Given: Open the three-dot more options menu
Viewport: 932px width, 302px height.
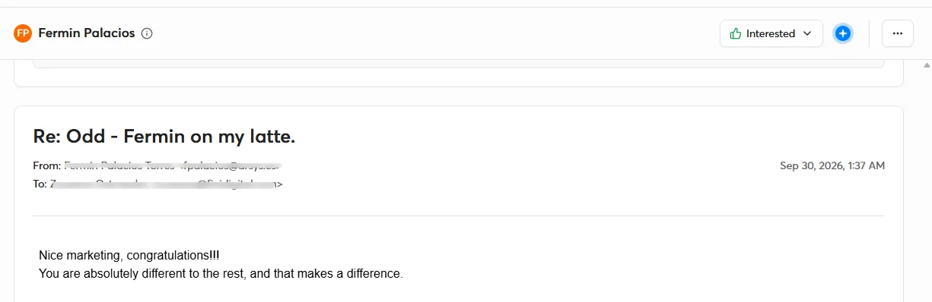Looking at the screenshot, I should coord(898,33).
